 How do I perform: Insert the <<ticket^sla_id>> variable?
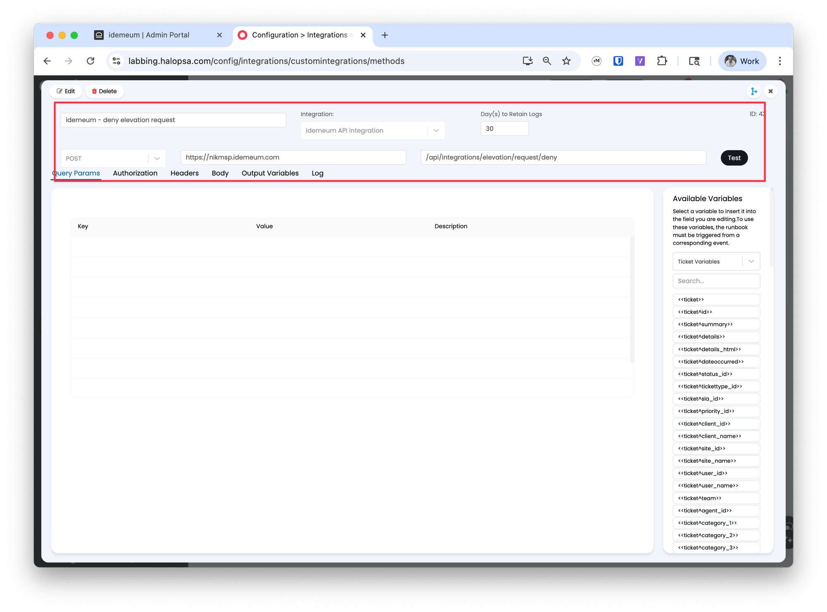[x=716, y=399]
